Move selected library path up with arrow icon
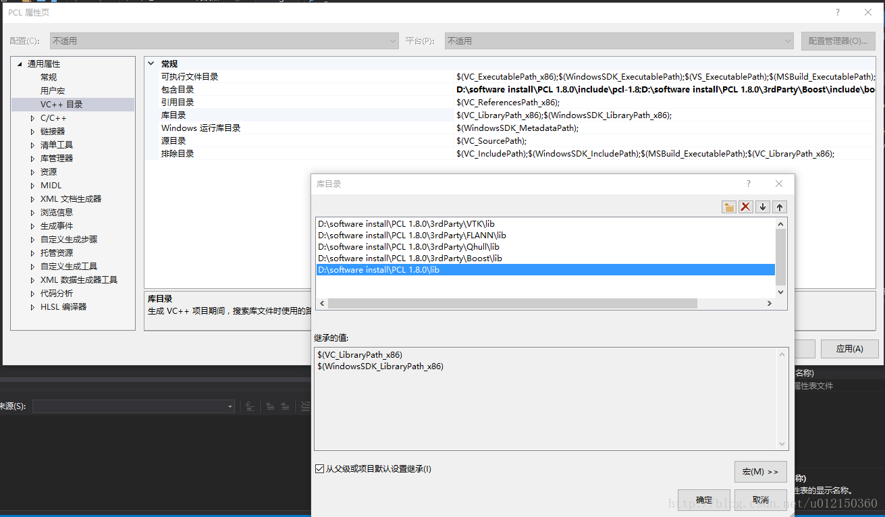Viewport: 885px width, 517px height. (x=780, y=207)
